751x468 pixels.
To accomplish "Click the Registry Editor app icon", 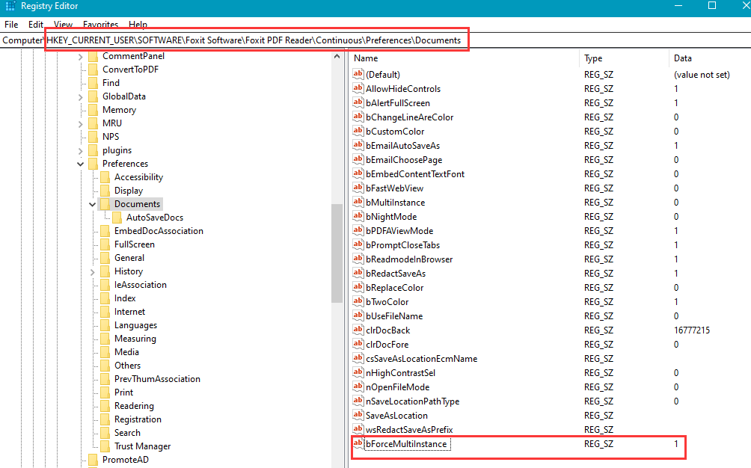I will pyautogui.click(x=10, y=6).
